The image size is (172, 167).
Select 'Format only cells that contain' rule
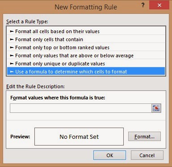[x=86, y=39]
